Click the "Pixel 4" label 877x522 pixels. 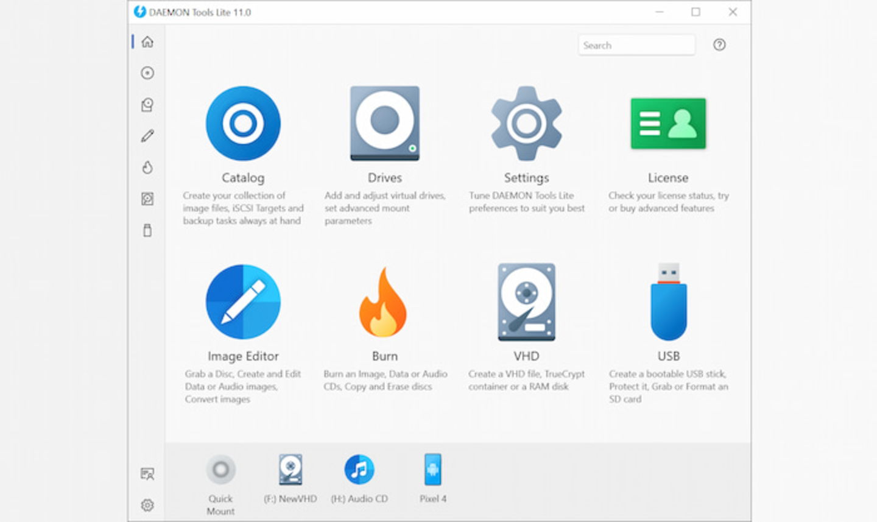pyautogui.click(x=433, y=499)
